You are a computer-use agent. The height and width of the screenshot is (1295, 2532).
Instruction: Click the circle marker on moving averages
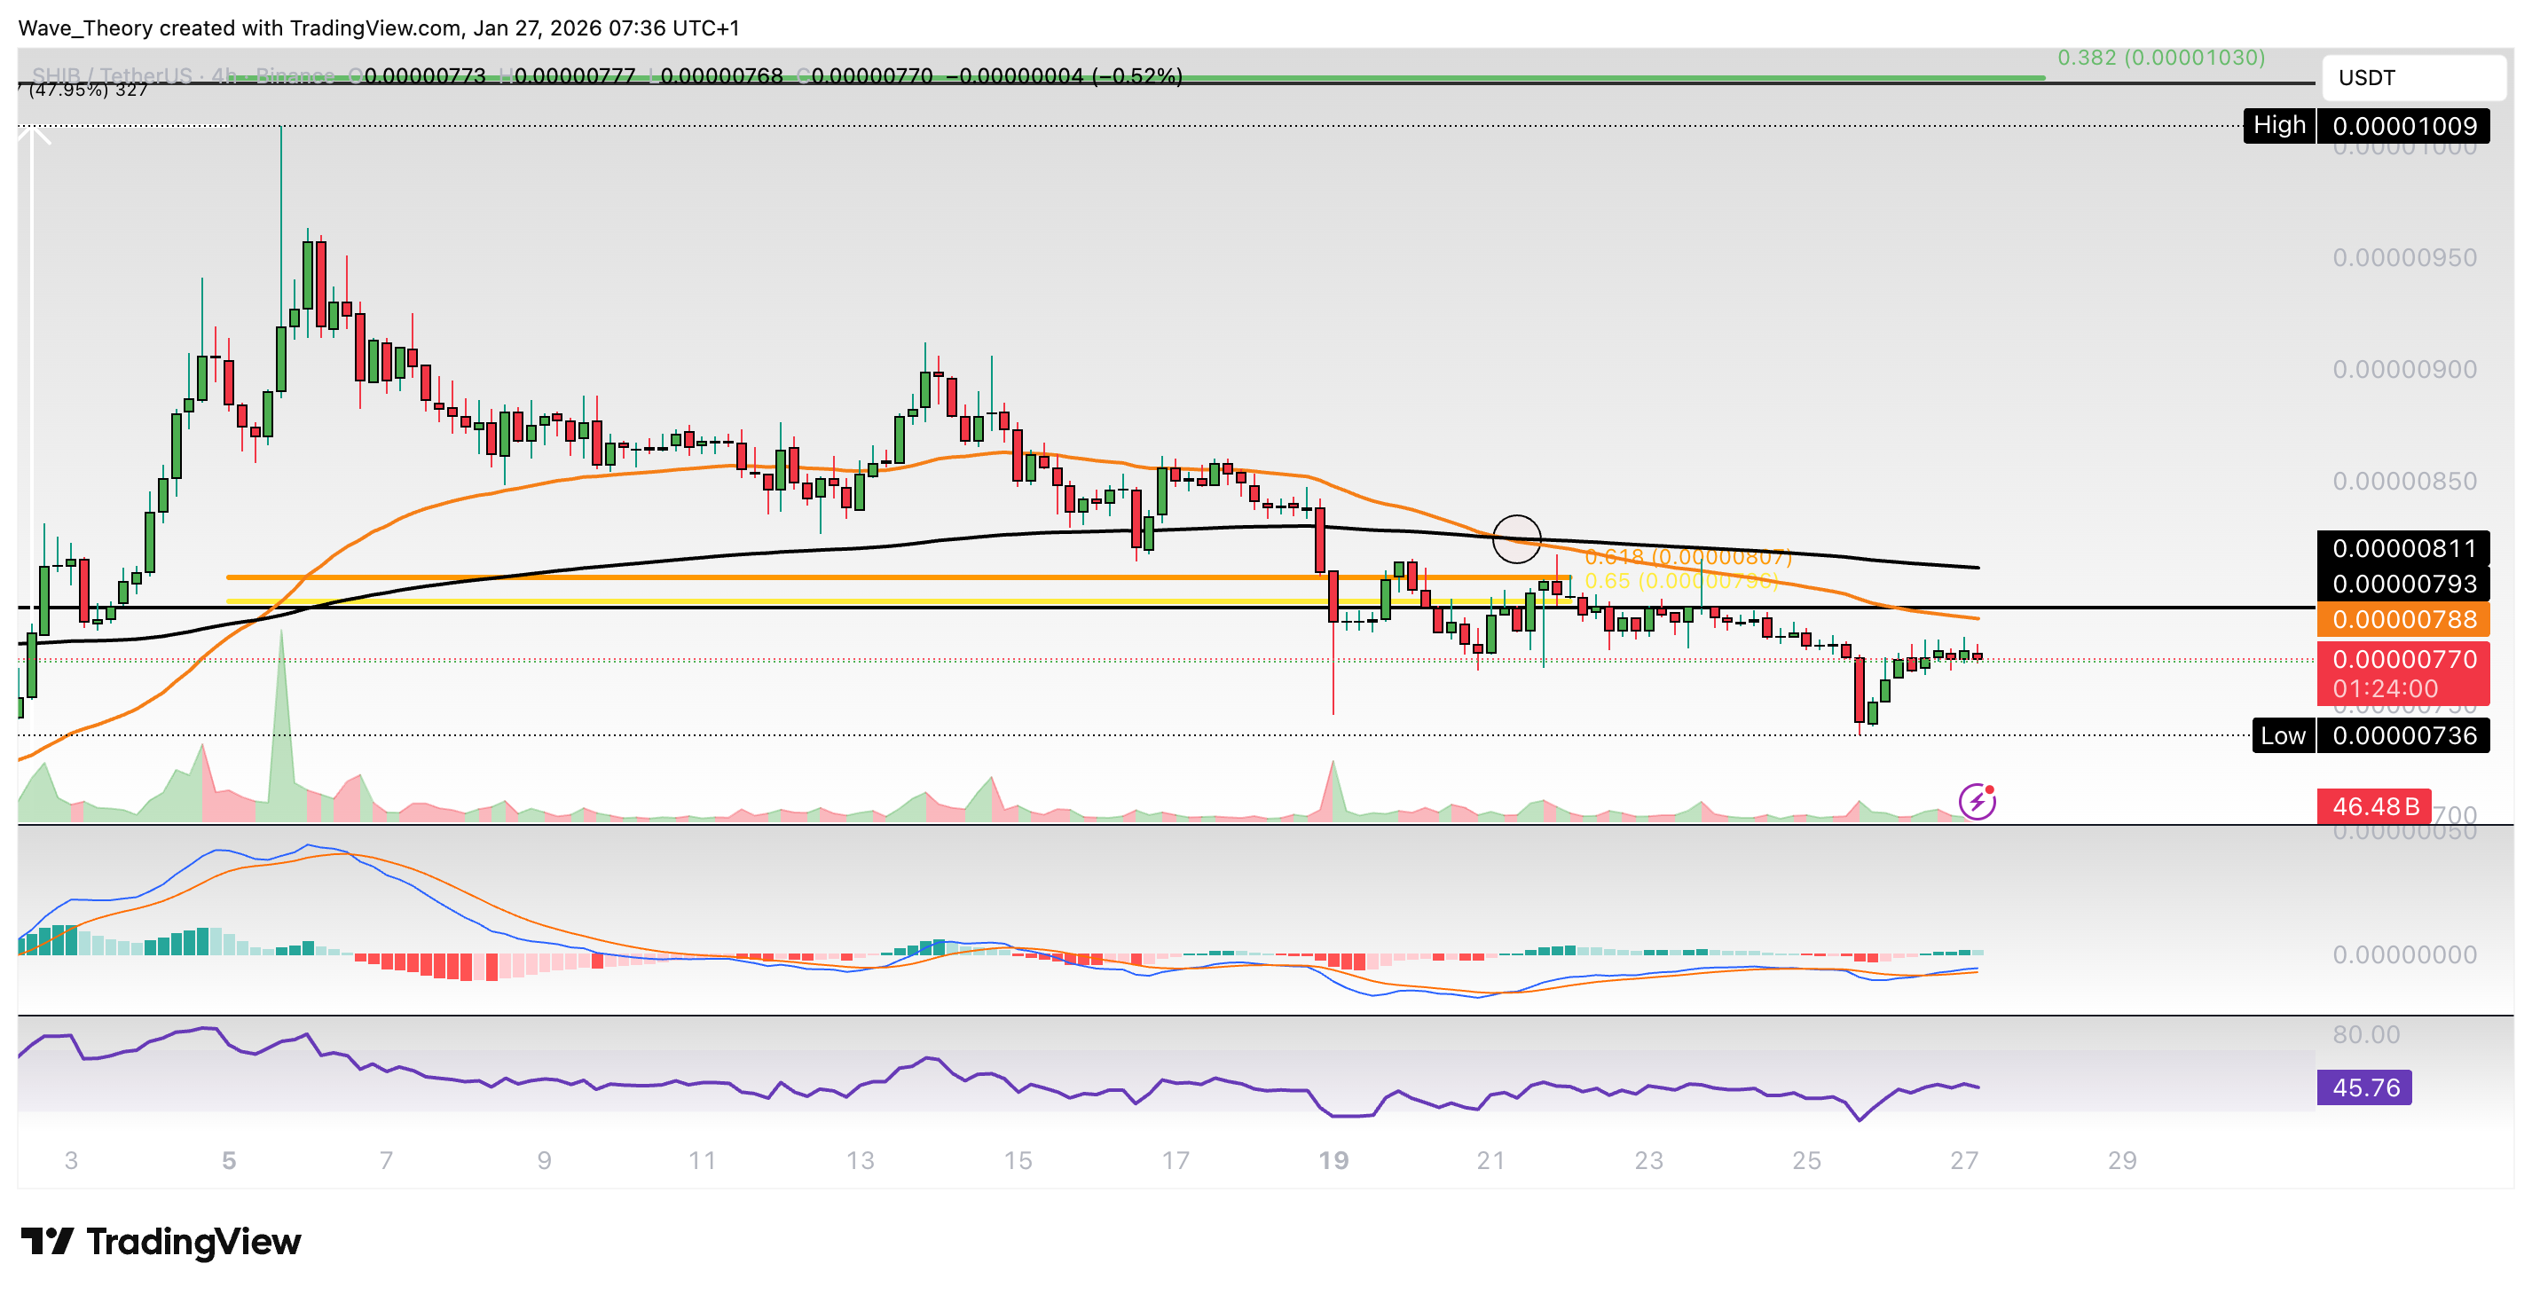coord(1515,538)
